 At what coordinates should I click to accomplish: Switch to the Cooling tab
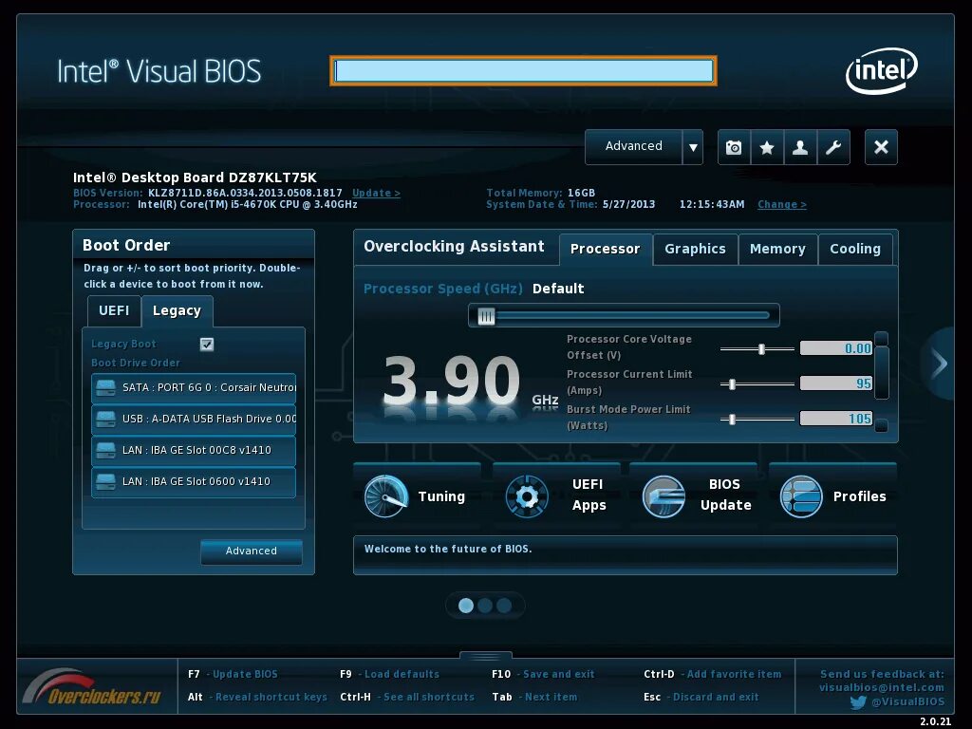pyautogui.click(x=855, y=249)
